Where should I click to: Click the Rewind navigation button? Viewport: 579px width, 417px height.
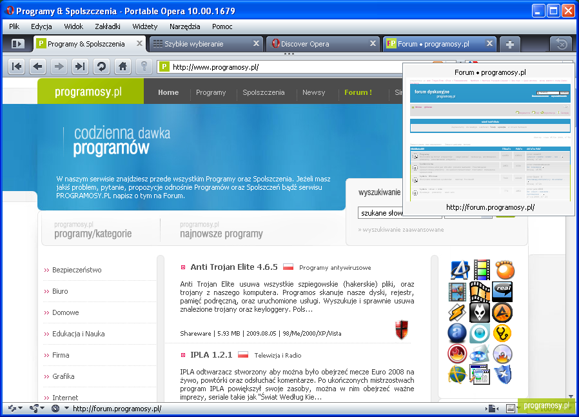(17, 66)
